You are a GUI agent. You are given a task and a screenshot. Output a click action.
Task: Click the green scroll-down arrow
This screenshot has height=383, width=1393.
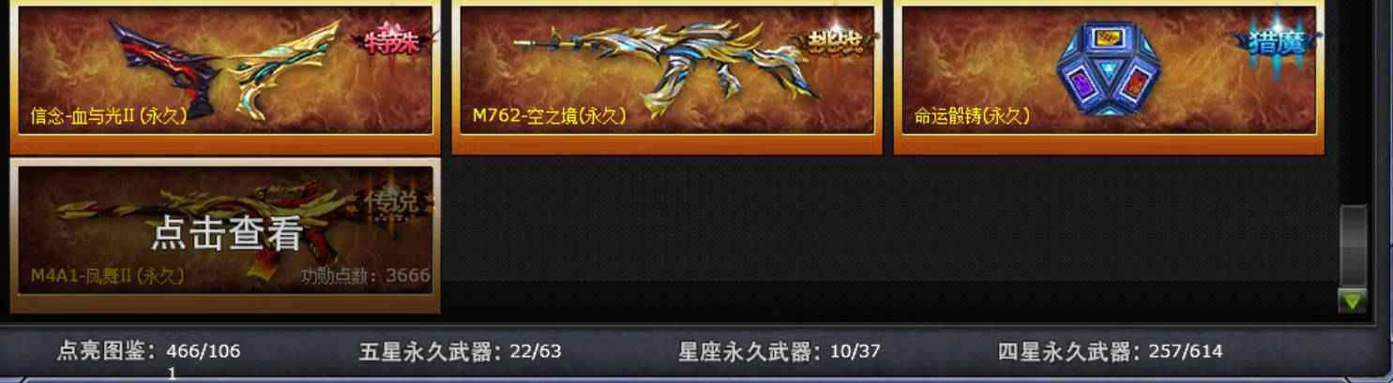(x=1352, y=302)
